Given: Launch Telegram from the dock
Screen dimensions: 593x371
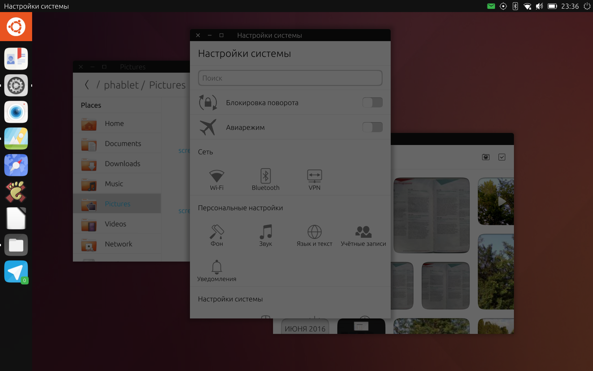Looking at the screenshot, I should 16,272.
